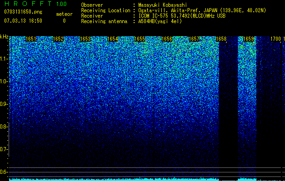Click the Receiving Location field label
Viewport: 285px width, 181px height.
pos(106,10)
